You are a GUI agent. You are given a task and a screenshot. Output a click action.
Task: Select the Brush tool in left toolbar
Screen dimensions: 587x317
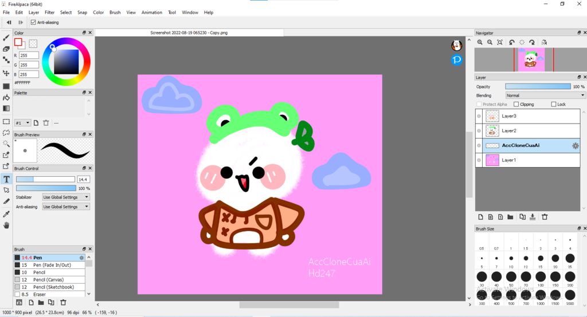6,38
